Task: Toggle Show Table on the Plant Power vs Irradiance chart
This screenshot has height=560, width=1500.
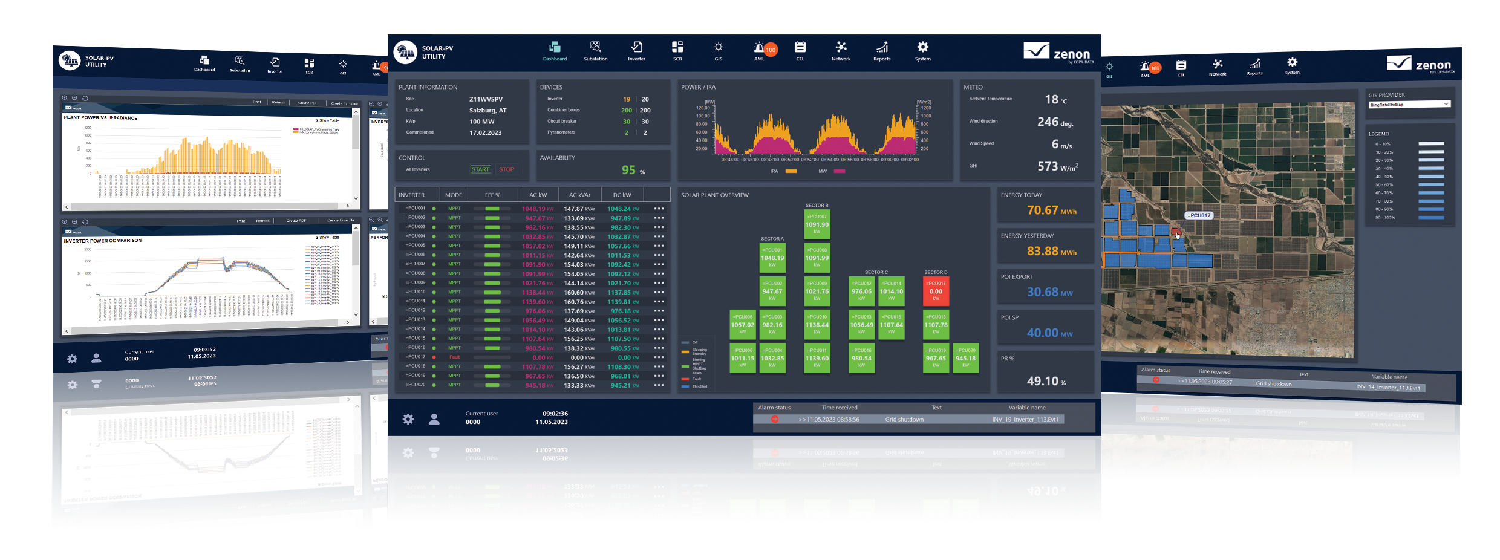Action: click(327, 120)
